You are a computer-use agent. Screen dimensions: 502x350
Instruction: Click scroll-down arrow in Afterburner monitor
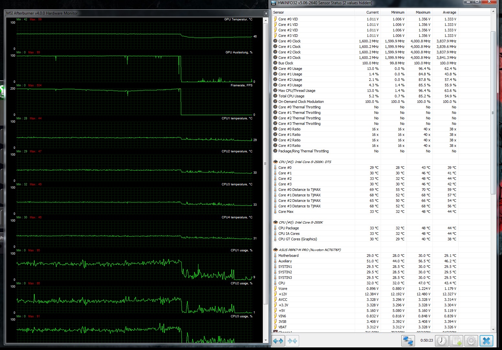[x=266, y=340]
